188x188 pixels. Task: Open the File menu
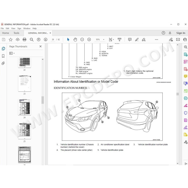[2, 28]
